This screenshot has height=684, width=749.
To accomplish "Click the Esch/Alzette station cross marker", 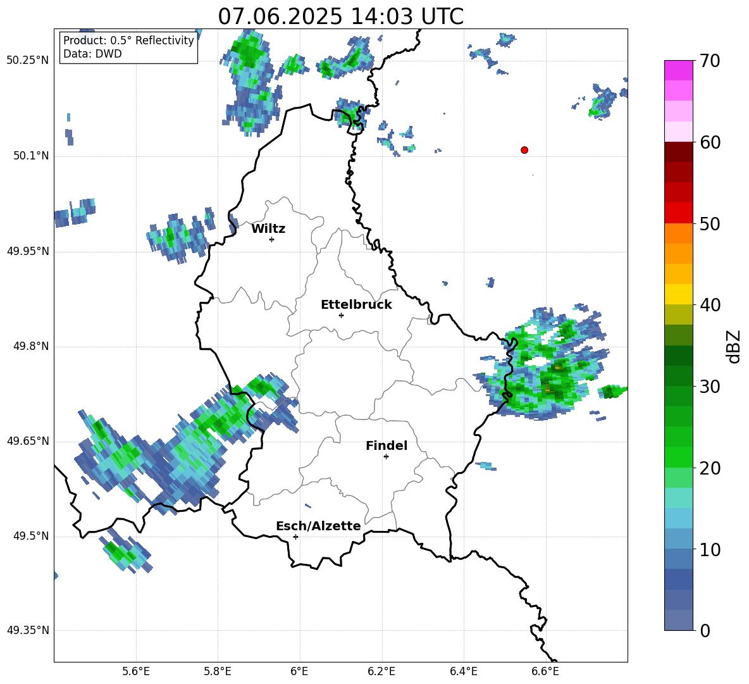I will coord(295,537).
